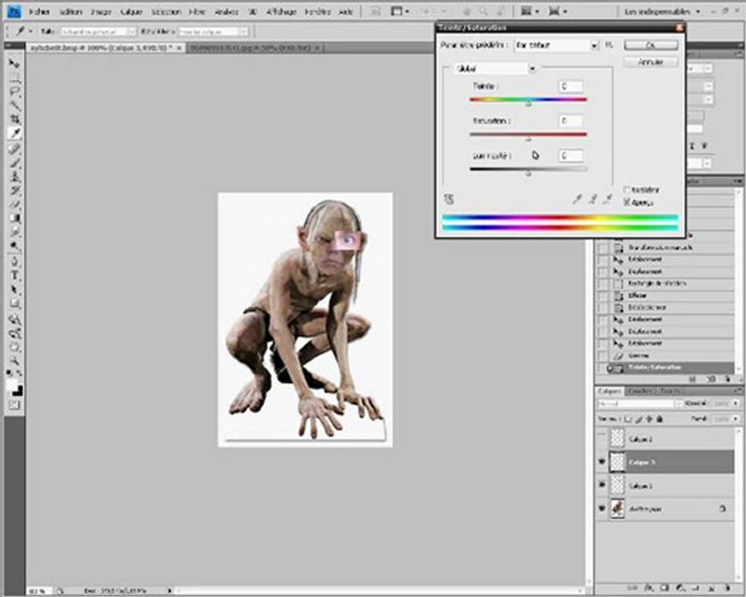This screenshot has width=746, height=597.
Task: Open the arrange documents dropdown
Action: pyautogui.click(x=530, y=11)
